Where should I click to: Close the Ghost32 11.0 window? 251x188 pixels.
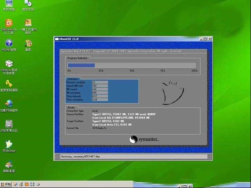(210, 39)
